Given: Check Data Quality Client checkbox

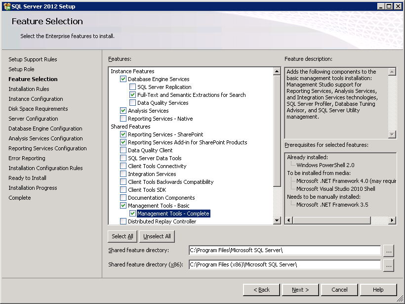Looking at the screenshot, I should [123, 150].
